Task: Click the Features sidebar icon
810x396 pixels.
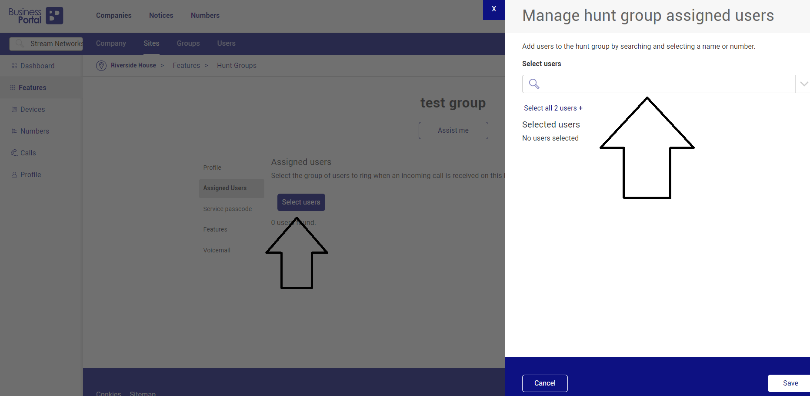Action: (x=13, y=87)
